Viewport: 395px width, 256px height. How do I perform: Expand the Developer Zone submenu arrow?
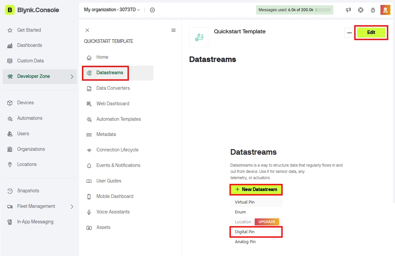[x=72, y=77]
